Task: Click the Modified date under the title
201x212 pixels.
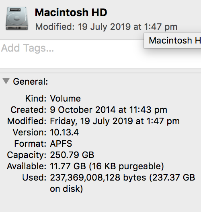Action: (106, 27)
